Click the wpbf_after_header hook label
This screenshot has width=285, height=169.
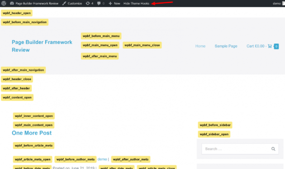tap(16, 88)
